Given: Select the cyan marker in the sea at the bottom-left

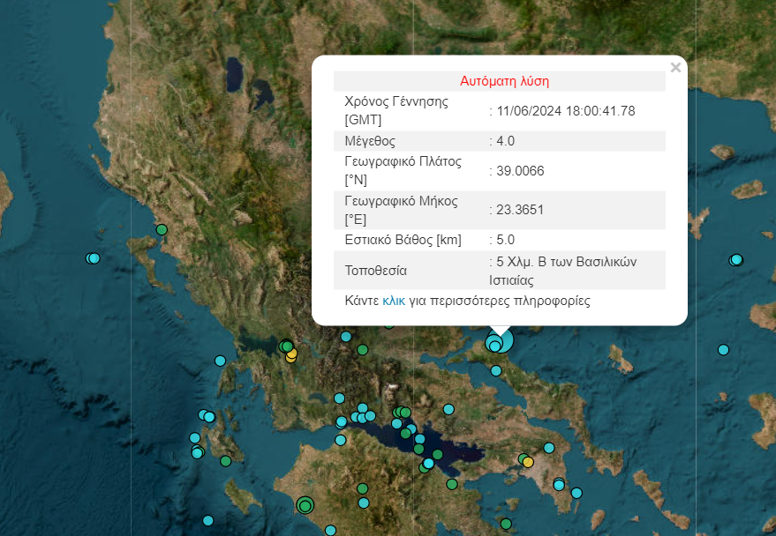Looking at the screenshot, I should point(207,520).
